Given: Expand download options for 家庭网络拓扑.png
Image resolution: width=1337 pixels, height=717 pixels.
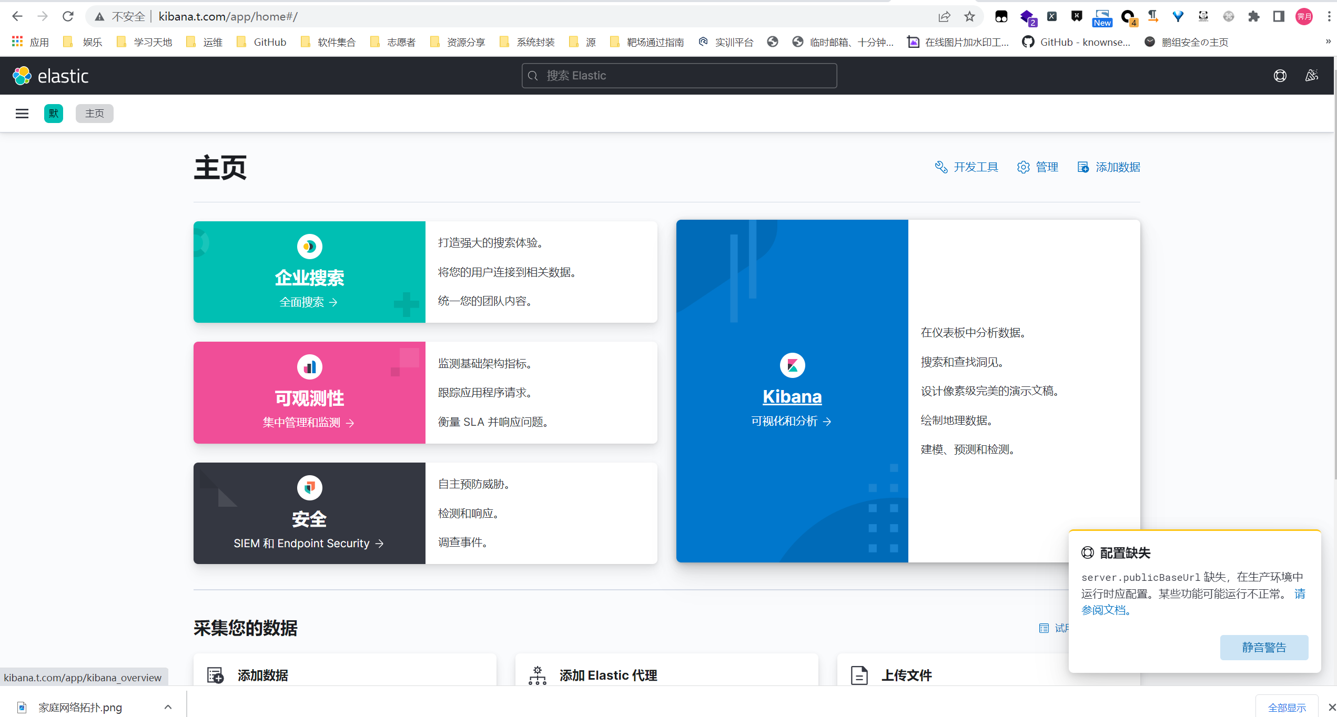Looking at the screenshot, I should pos(168,707).
